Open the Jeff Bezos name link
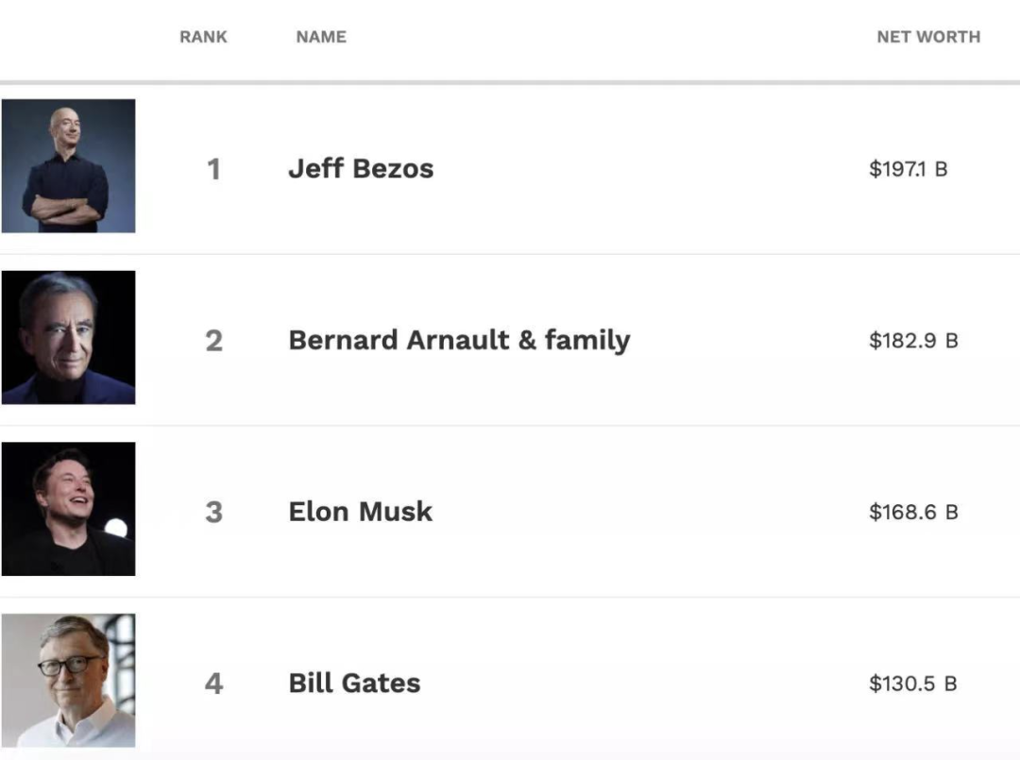 [x=361, y=169]
